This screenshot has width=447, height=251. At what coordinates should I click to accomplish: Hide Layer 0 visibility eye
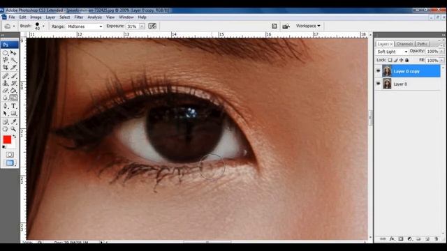click(379, 84)
